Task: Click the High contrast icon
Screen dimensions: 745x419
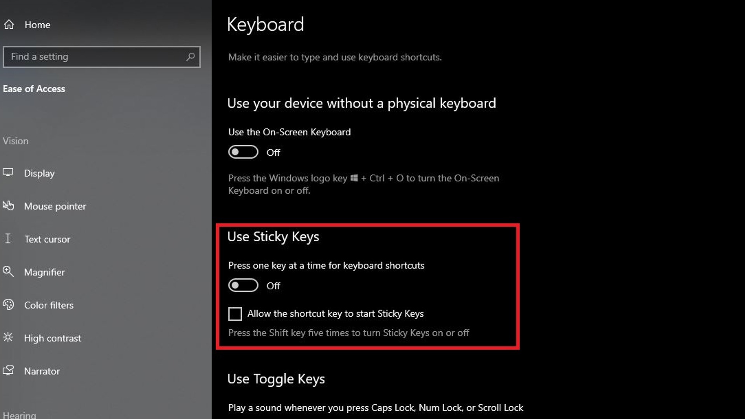Action: pyautogui.click(x=9, y=338)
